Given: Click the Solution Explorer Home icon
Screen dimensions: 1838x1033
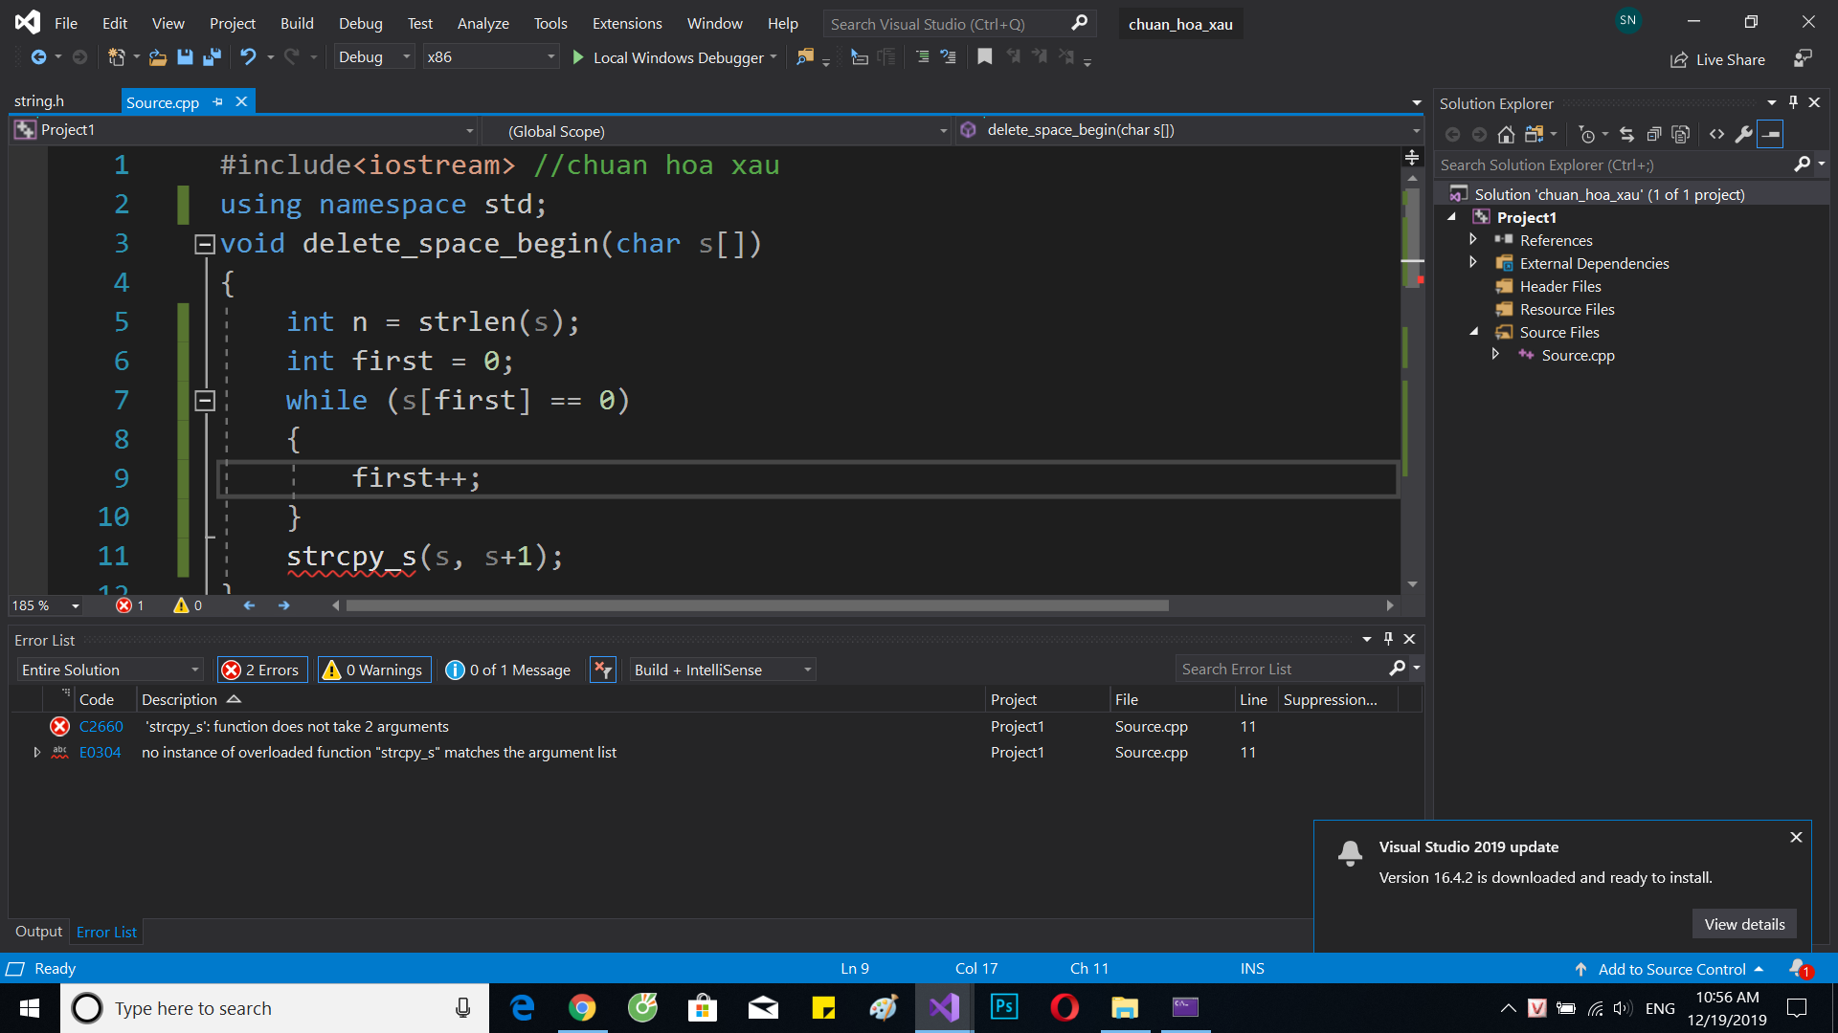Looking at the screenshot, I should (x=1506, y=135).
